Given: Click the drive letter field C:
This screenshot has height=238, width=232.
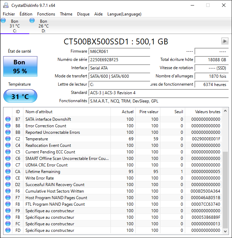Looking at the screenshot, I should coord(119,84).
